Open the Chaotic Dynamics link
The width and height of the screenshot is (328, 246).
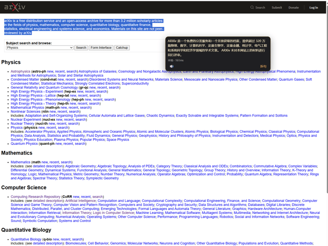tap(160, 116)
